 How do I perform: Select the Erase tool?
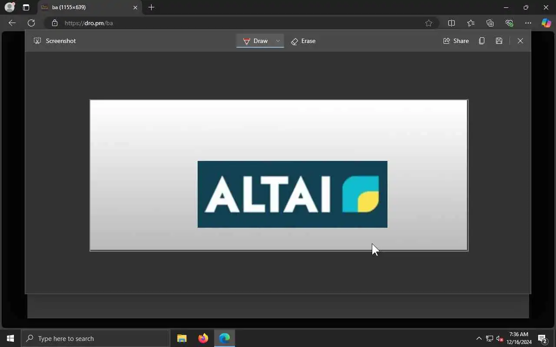(x=303, y=41)
